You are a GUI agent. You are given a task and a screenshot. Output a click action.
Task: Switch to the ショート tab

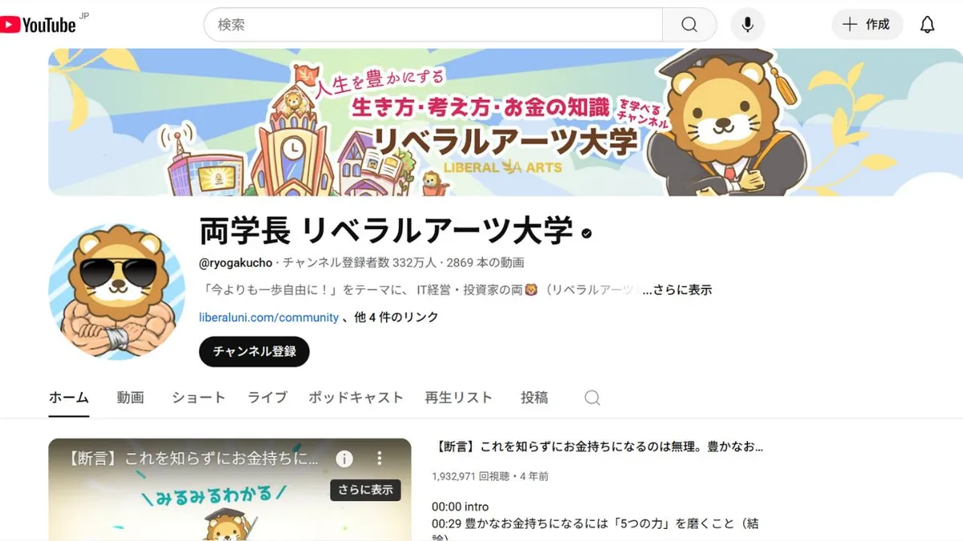click(198, 398)
